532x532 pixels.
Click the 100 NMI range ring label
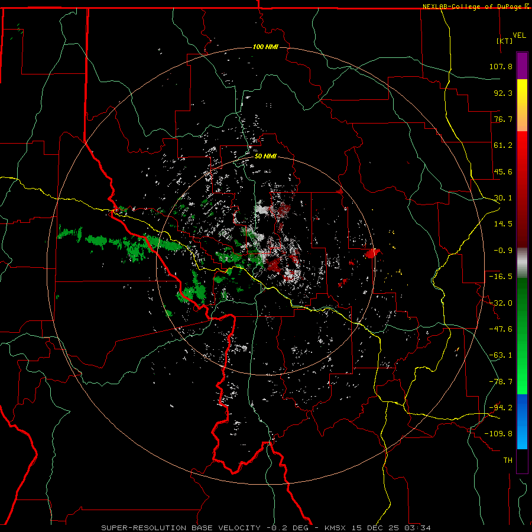tap(265, 47)
